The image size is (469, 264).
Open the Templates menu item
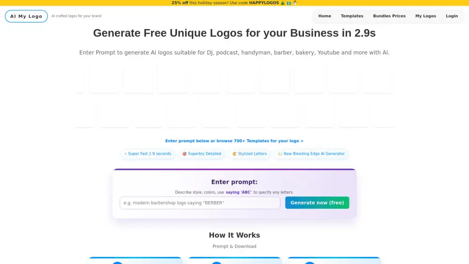[x=352, y=16]
